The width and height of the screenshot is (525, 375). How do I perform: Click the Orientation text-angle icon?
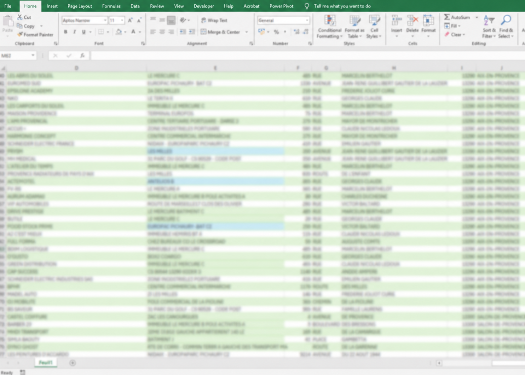click(x=183, y=20)
